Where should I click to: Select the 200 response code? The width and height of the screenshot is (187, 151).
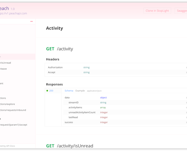(51, 91)
